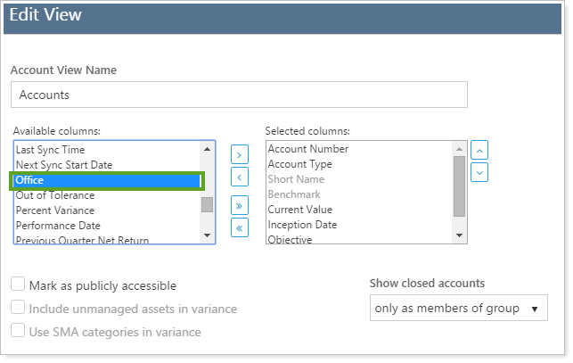Select Account Type in selected columns
This screenshot has width=573, height=363.
tap(300, 164)
